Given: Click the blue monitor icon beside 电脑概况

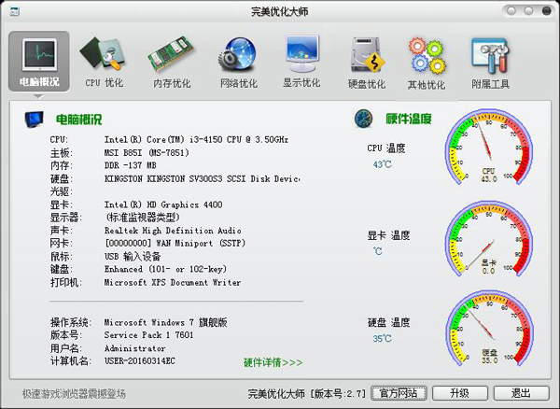Looking at the screenshot, I should tap(35, 119).
